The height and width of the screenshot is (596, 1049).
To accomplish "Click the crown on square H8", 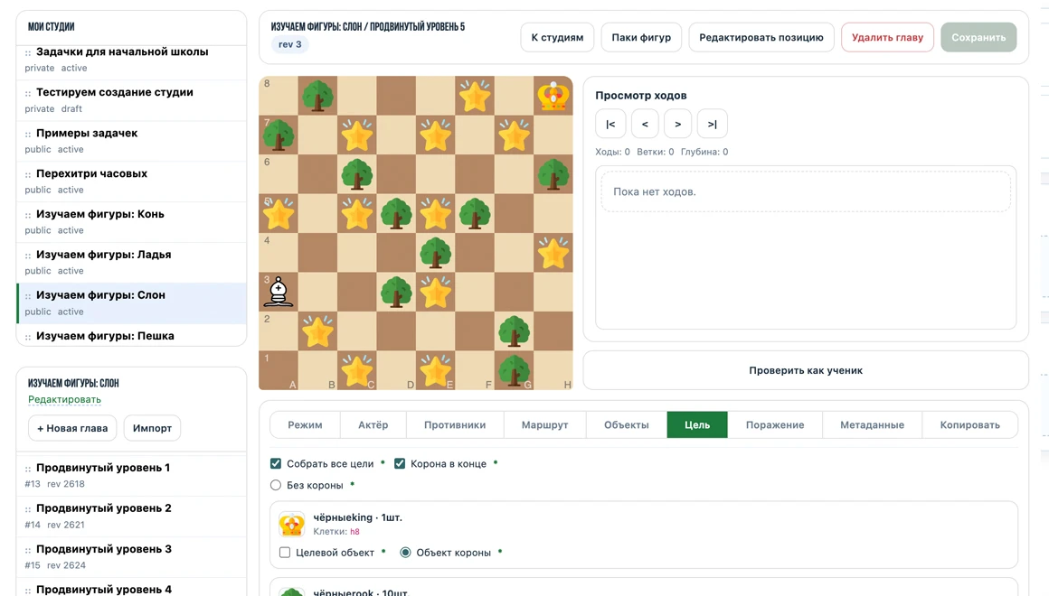I will 553,97.
